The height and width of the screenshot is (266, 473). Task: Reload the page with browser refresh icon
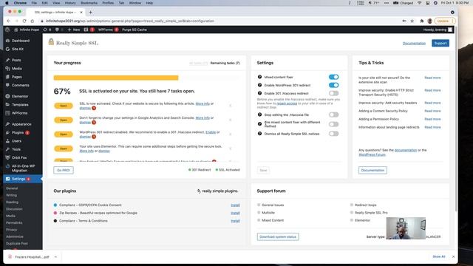pos(24,21)
